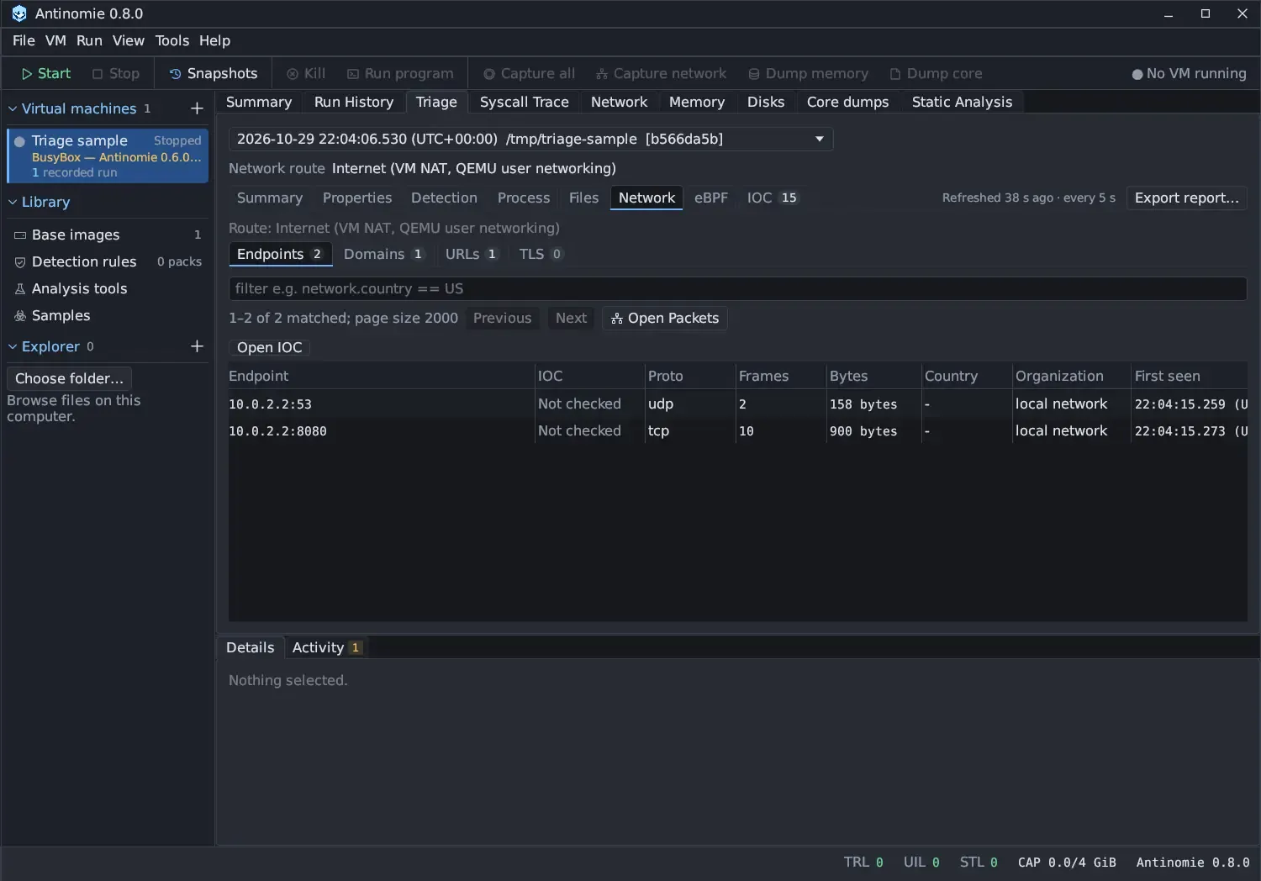Click the Kill toolbar icon
The height and width of the screenshot is (881, 1261).
tap(293, 74)
